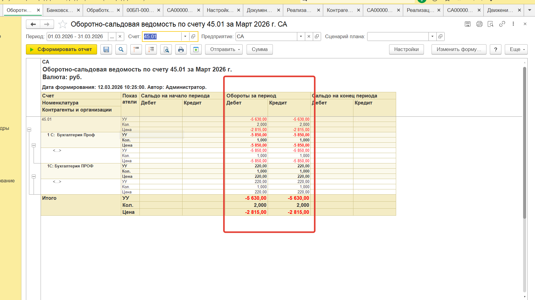Open Предприятие field dropdown arrow

301,37
